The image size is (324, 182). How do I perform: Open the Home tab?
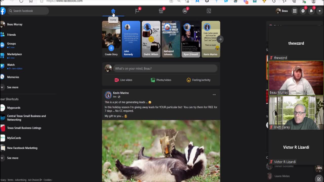(x=113, y=11)
